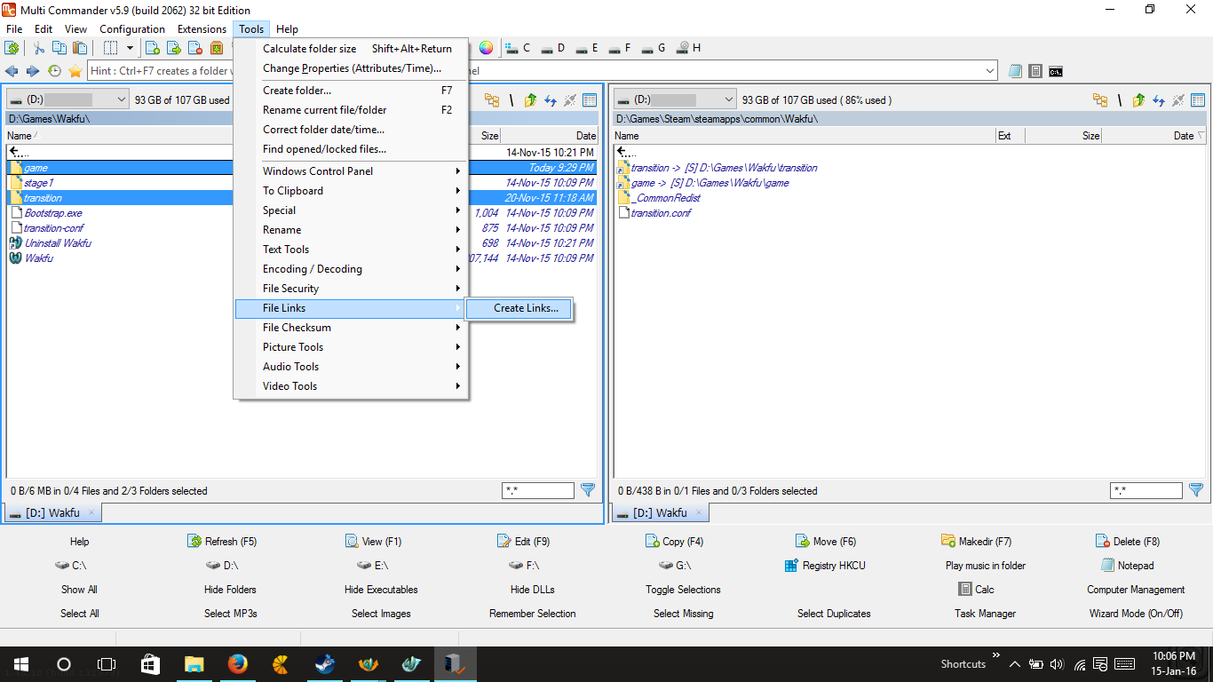The width and height of the screenshot is (1213, 682).
Task: Click the blue swap arrows in right panel
Action: [x=1158, y=100]
